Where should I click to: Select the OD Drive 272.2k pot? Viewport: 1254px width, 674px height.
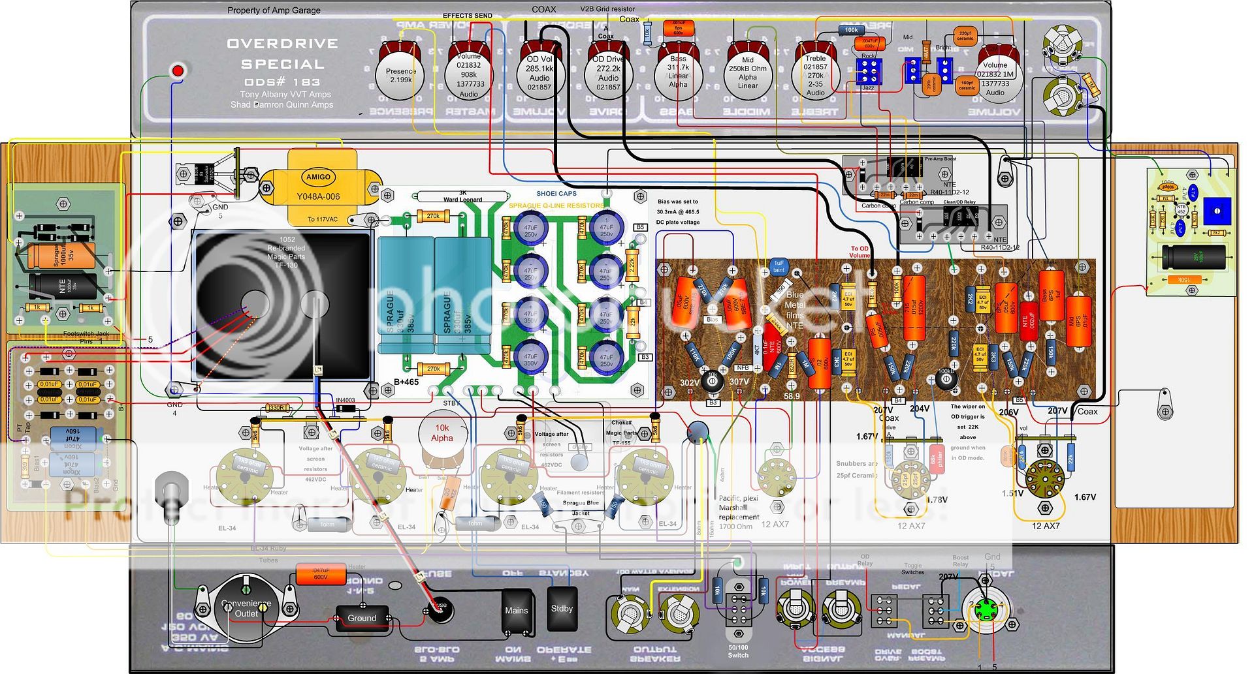tap(608, 73)
